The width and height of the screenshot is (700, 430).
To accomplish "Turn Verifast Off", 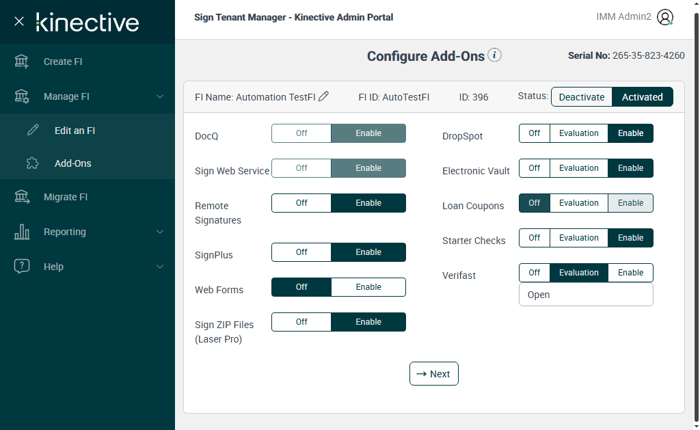I will [x=535, y=272].
